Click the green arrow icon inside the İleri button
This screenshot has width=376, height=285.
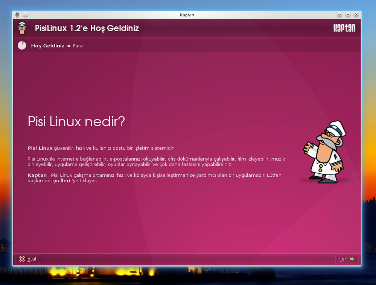(352, 259)
